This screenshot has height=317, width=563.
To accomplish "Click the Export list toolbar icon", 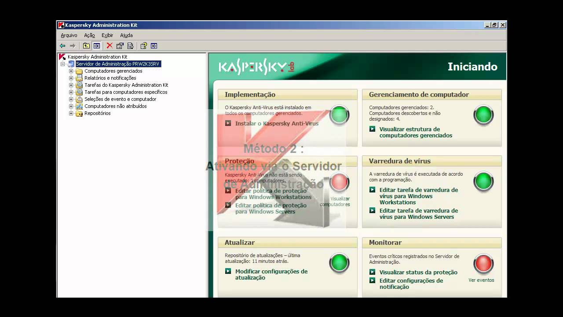I will click(130, 46).
